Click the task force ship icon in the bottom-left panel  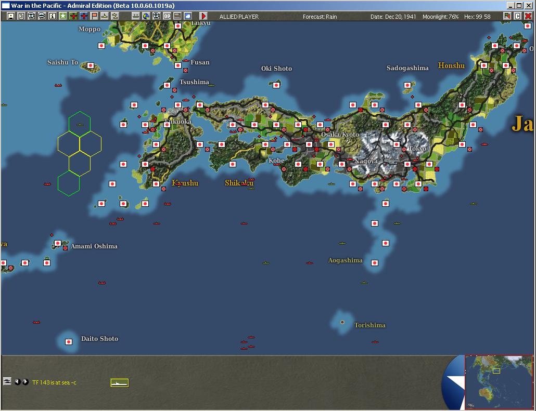pos(7,381)
